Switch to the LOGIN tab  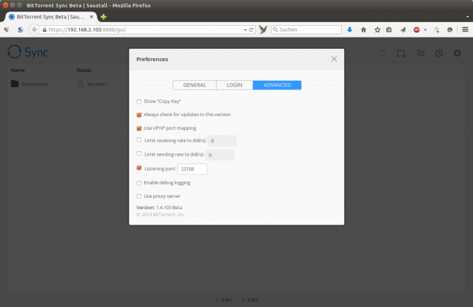coord(234,85)
